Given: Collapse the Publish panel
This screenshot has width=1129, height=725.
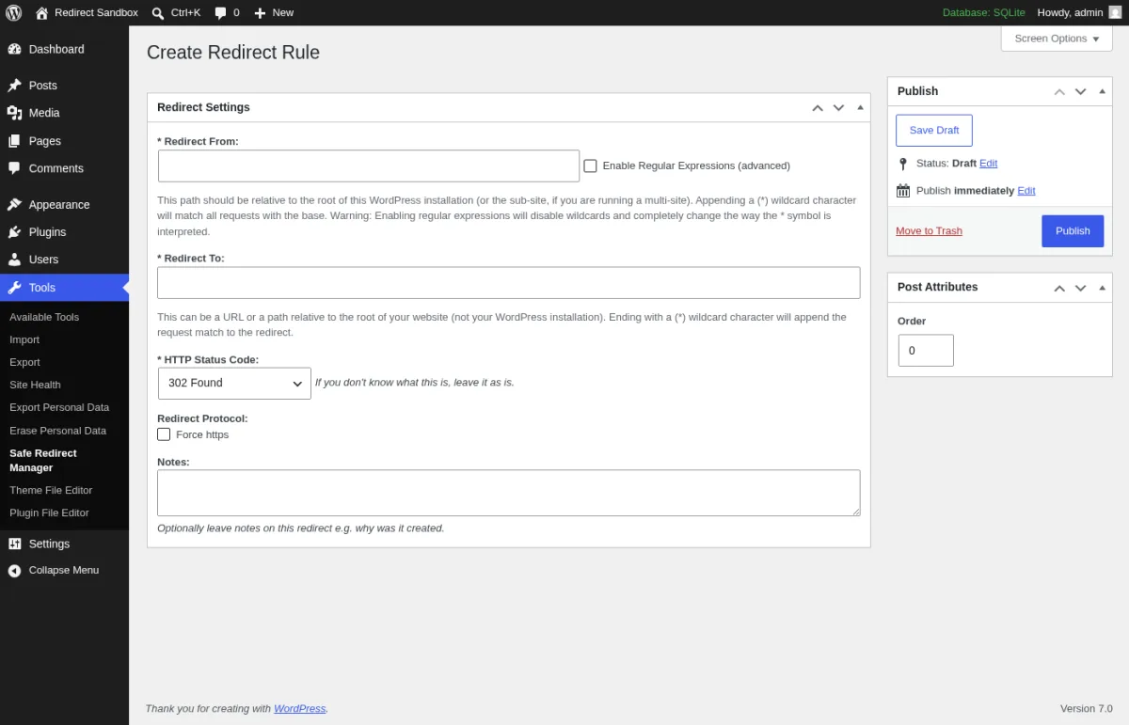Looking at the screenshot, I should [1102, 91].
